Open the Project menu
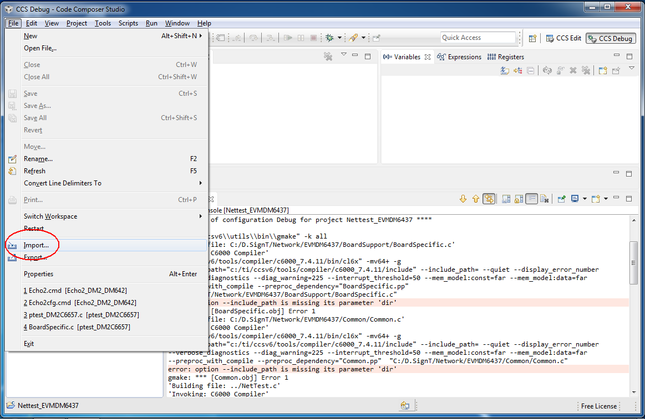 (x=77, y=23)
